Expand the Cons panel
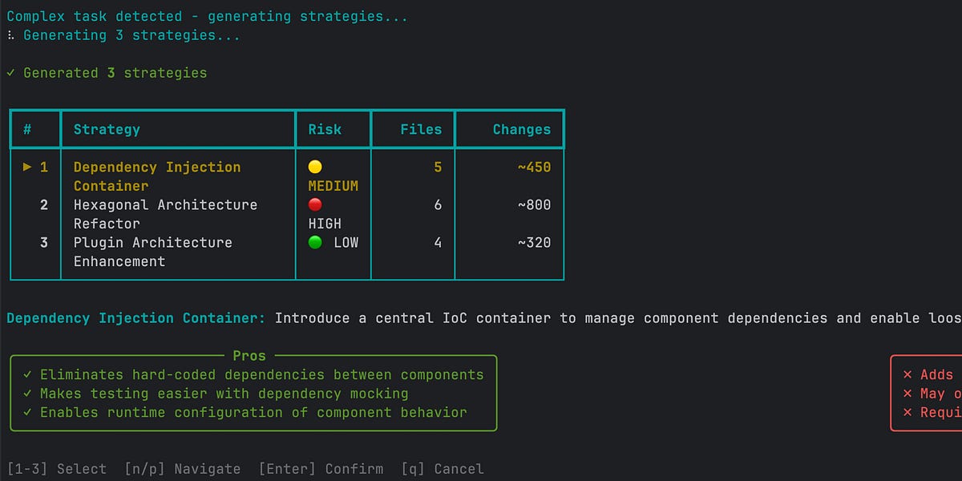Viewport: 962px width, 481px height. (x=930, y=393)
